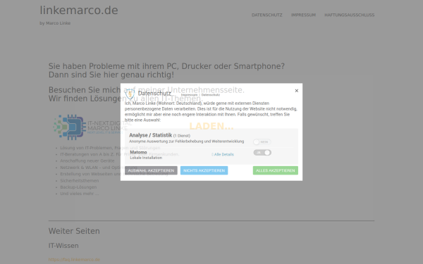
Task: Click Auswahl akzeptieren button
Action: (151, 170)
